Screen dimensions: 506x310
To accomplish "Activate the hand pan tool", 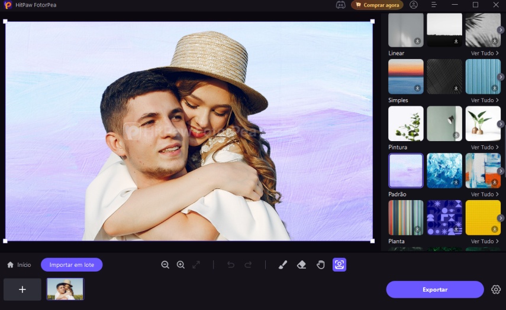I will point(320,265).
